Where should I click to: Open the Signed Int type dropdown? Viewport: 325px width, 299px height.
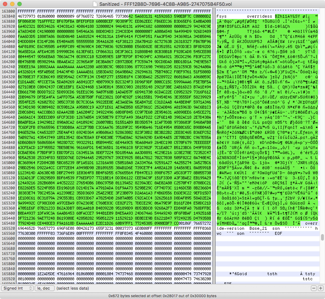tap(17, 288)
